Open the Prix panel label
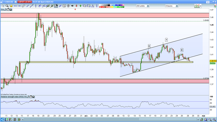Viewport: 217px width, 122px height. 3,10
